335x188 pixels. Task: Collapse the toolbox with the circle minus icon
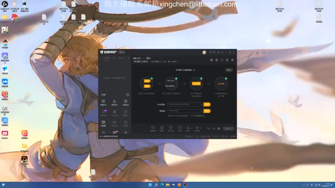128,95
